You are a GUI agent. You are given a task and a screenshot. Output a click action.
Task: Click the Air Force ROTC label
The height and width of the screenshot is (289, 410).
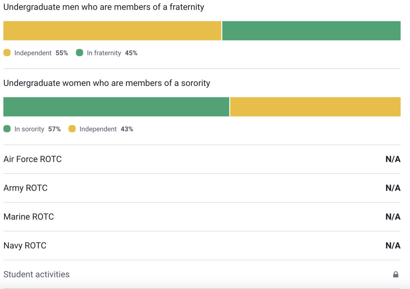tap(32, 159)
